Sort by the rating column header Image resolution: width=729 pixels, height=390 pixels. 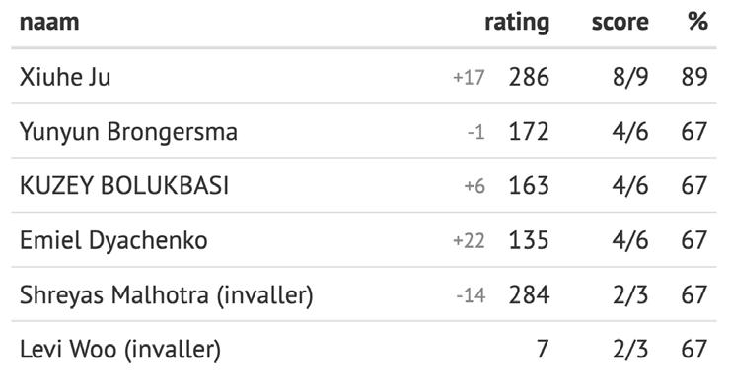click(517, 23)
